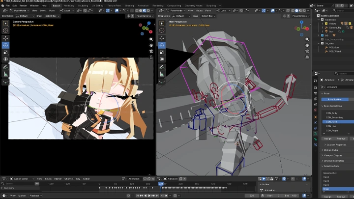The width and height of the screenshot is (354, 199).
Task: Open Select Box drag dropdown in left viewport
Action: click(x=52, y=16)
